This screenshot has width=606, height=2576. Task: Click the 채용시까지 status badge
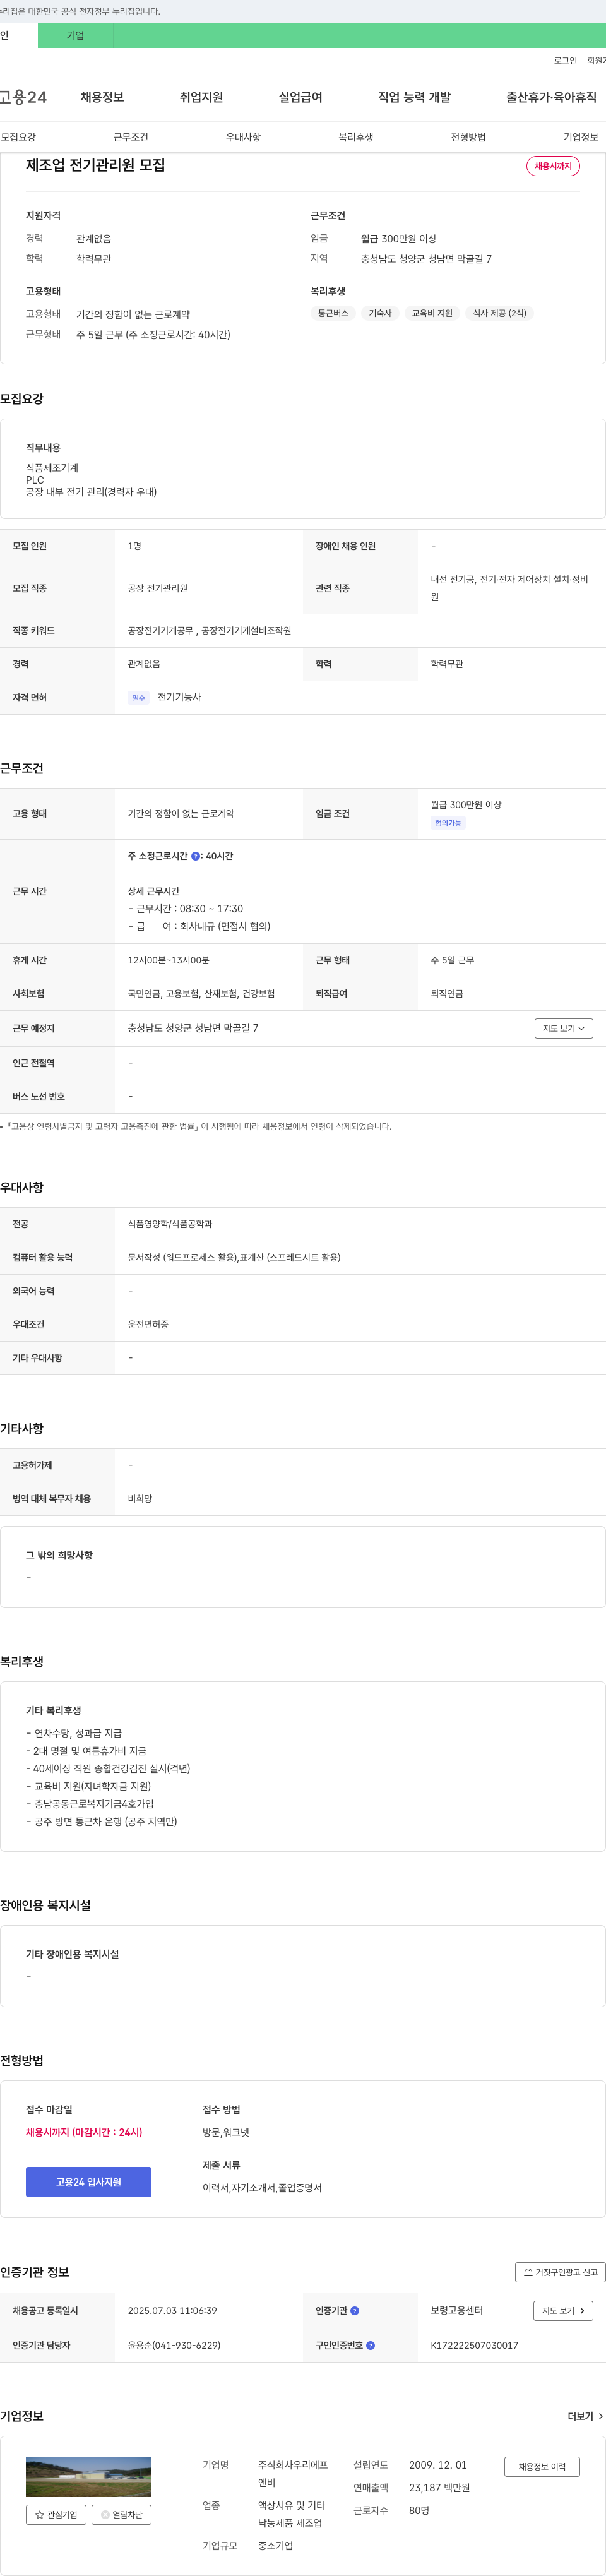pos(553,166)
